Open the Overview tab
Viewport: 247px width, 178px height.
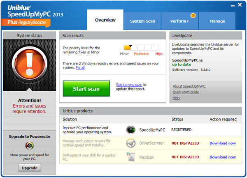(105, 20)
